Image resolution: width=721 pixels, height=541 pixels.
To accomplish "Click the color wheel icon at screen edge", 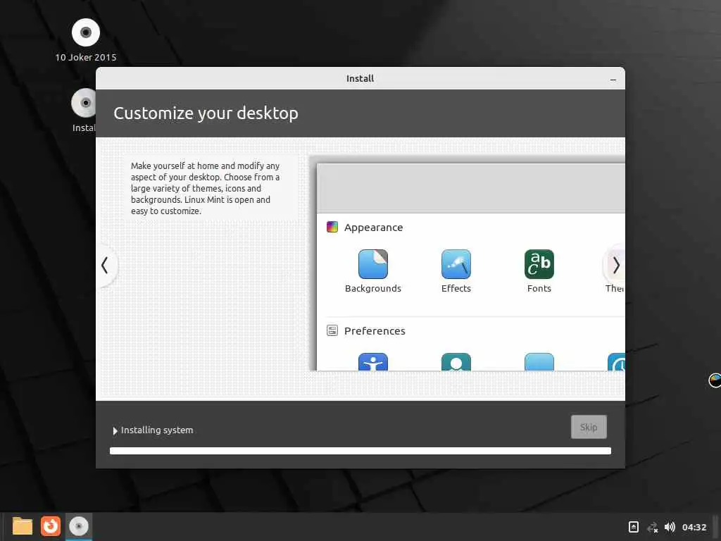I will click(715, 380).
